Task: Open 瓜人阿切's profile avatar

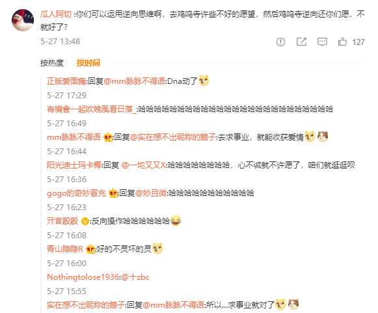Action: coord(23,20)
